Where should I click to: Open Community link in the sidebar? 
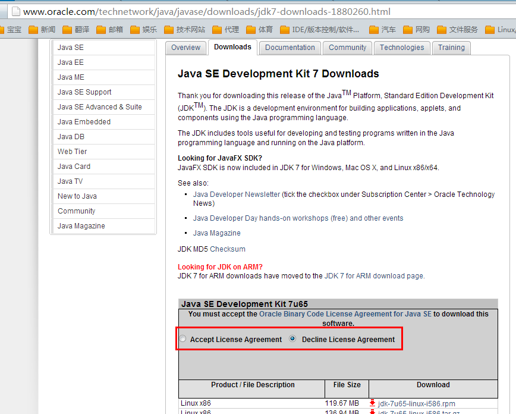pos(103,211)
